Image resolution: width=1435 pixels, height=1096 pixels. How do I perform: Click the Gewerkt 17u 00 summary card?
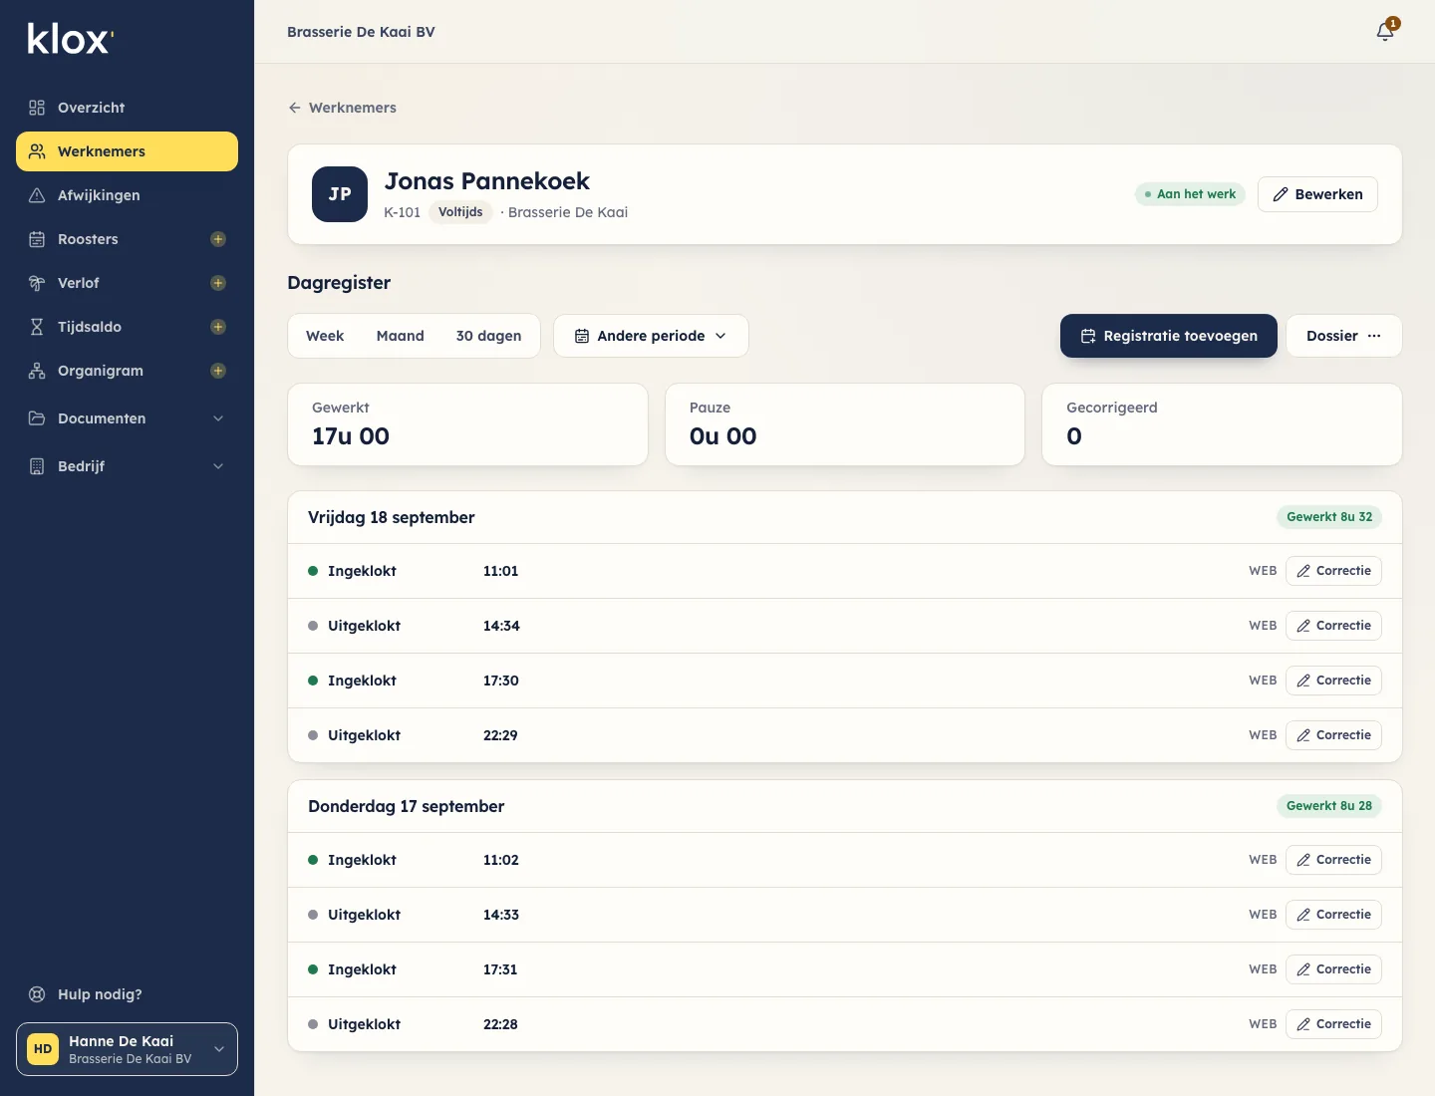467,424
